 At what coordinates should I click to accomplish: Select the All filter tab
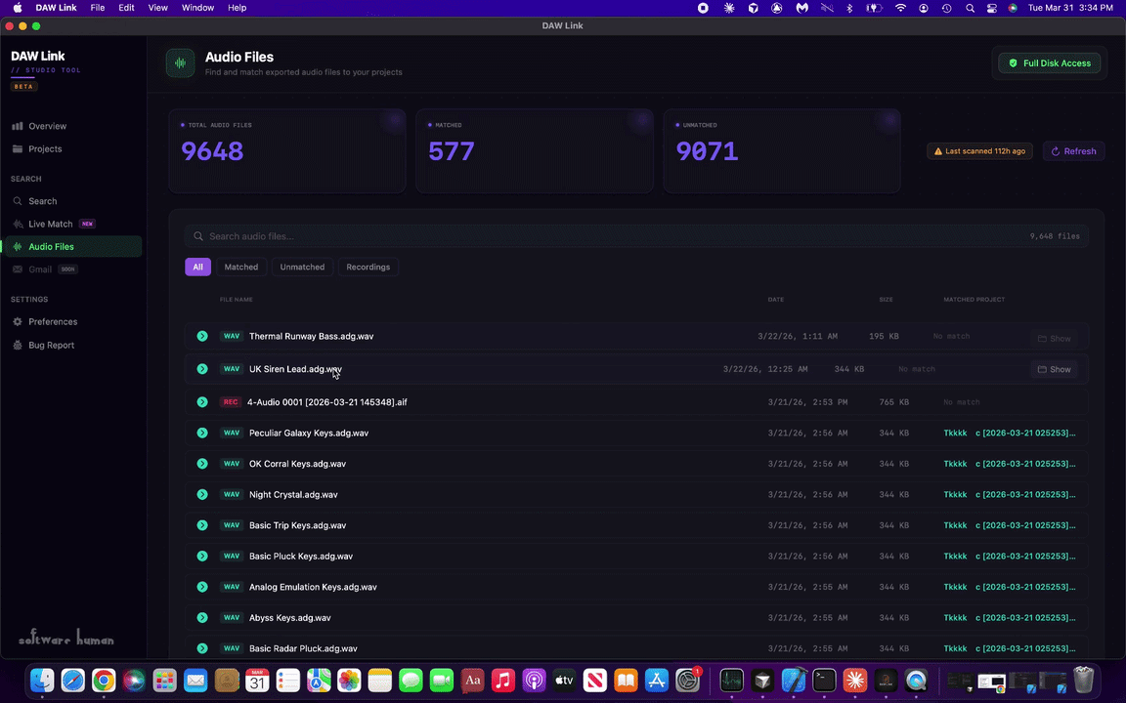click(197, 267)
